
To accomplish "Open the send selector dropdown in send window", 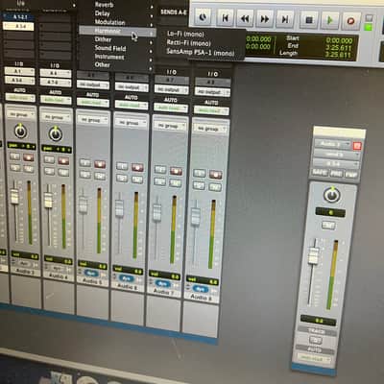I will pyautogui.click(x=336, y=155).
